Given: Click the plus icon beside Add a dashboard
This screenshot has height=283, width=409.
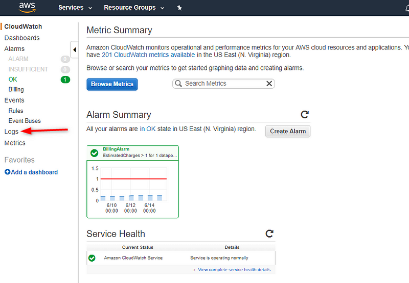Looking at the screenshot, I should [x=7, y=172].
